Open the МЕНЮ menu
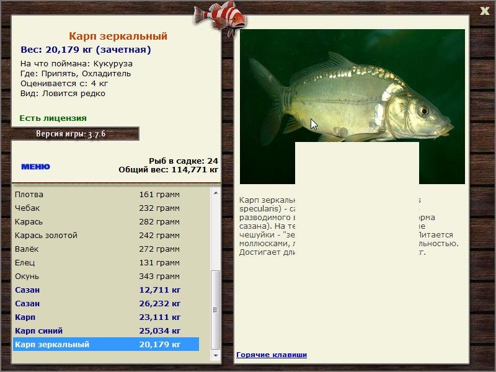 tap(35, 167)
